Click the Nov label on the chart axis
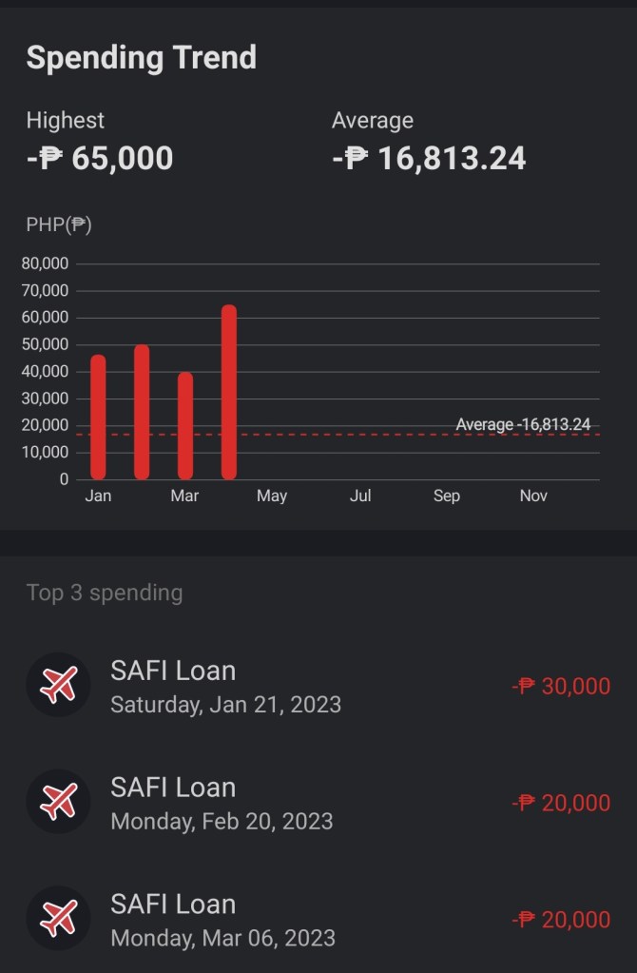Screen dimensions: 637x973 [x=533, y=496]
